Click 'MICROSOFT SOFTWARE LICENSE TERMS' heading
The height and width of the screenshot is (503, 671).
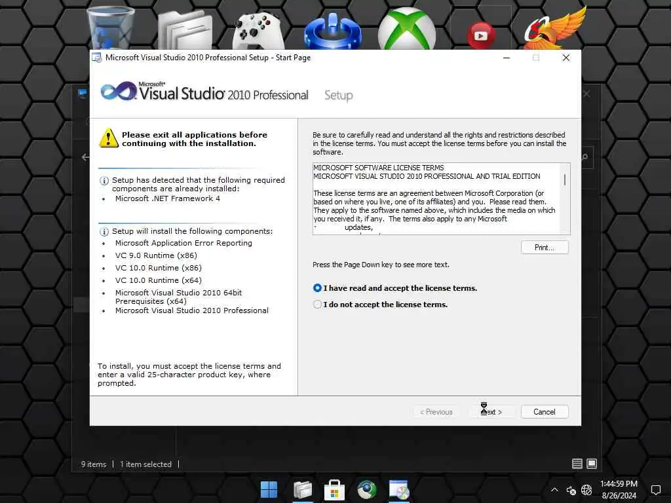pyautogui.click(x=378, y=168)
